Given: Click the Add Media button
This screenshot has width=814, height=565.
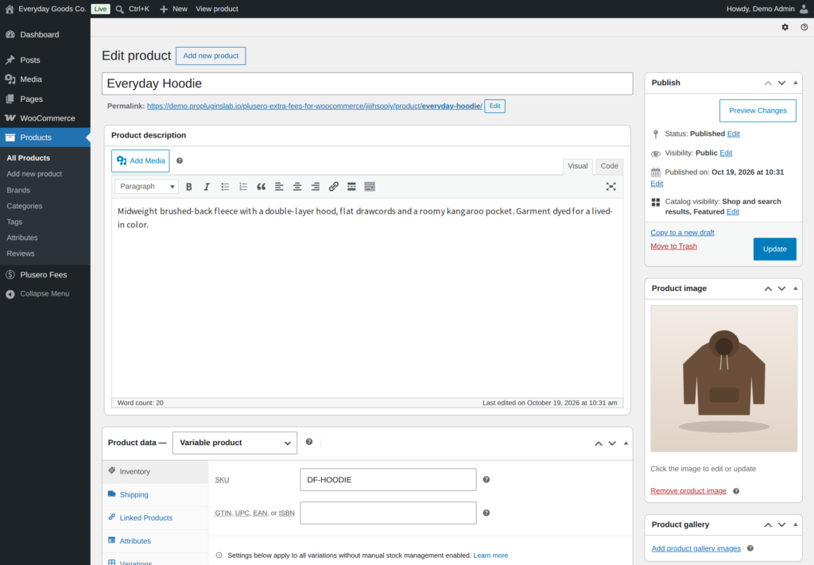Looking at the screenshot, I should tap(140, 161).
